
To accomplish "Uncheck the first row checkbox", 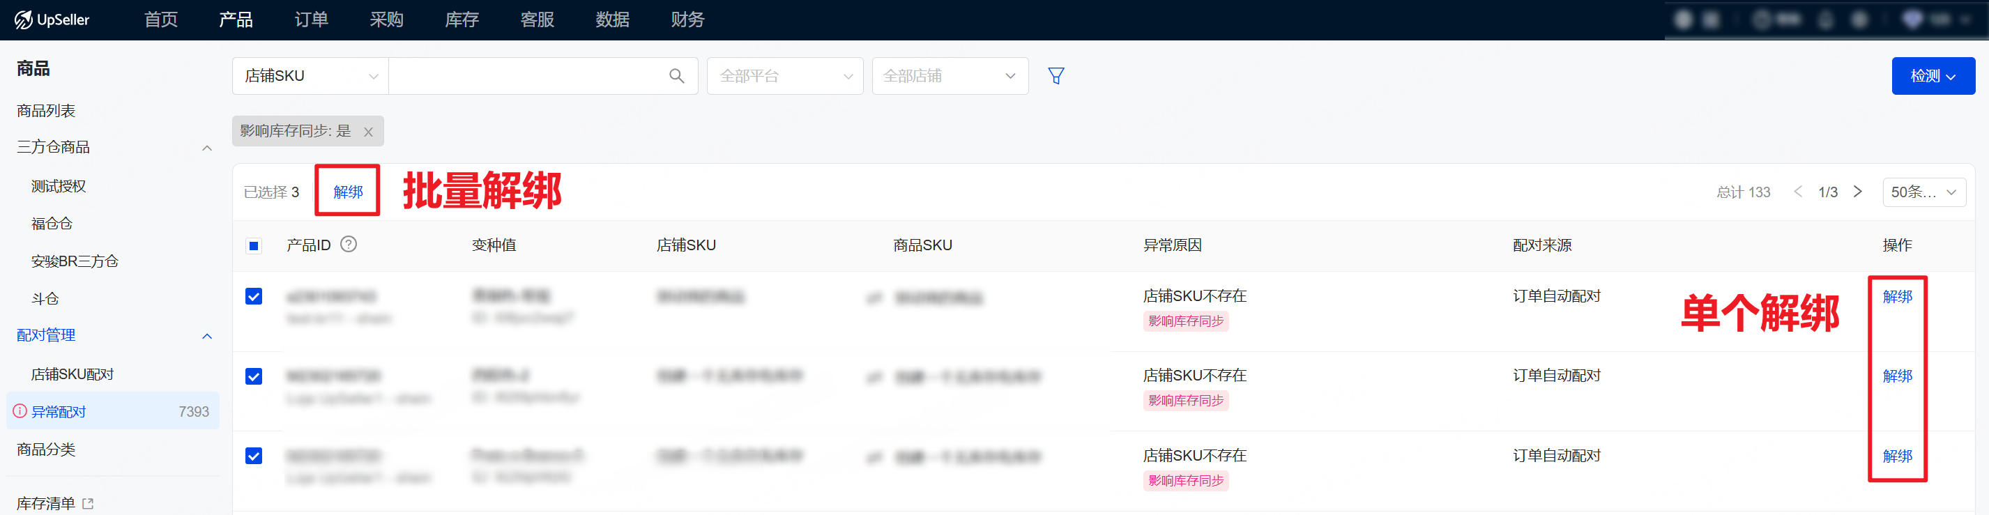I will [x=253, y=296].
